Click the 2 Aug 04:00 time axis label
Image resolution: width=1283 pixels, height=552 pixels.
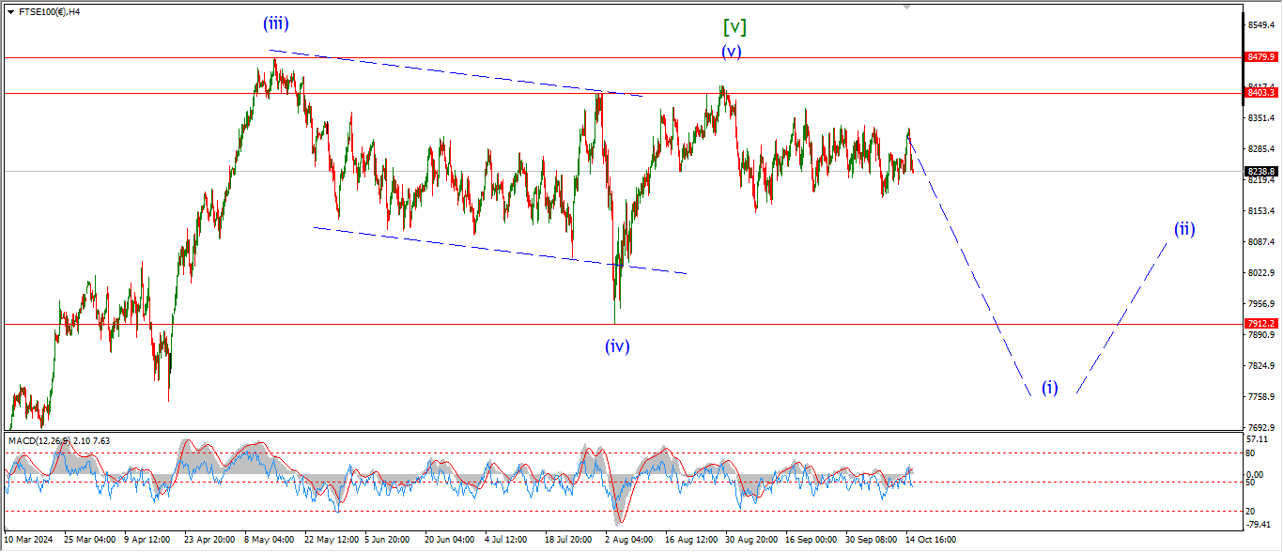point(628,540)
